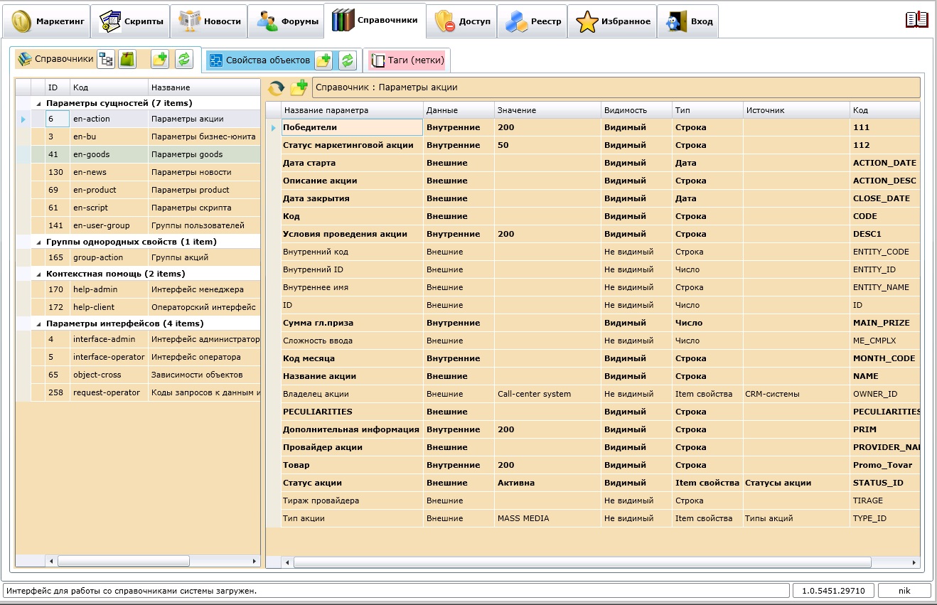Sort by Данные column header
Viewport: 937px width, 605px height.
click(459, 110)
